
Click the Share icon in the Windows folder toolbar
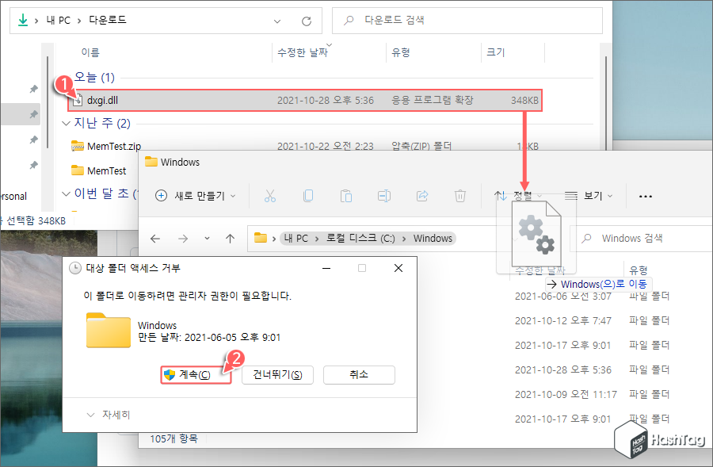click(x=422, y=196)
